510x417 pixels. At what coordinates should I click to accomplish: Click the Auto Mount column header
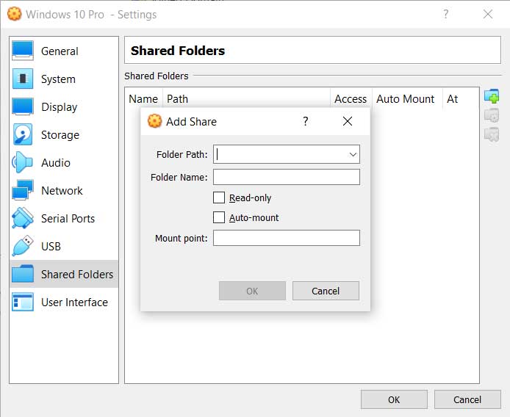(x=407, y=99)
